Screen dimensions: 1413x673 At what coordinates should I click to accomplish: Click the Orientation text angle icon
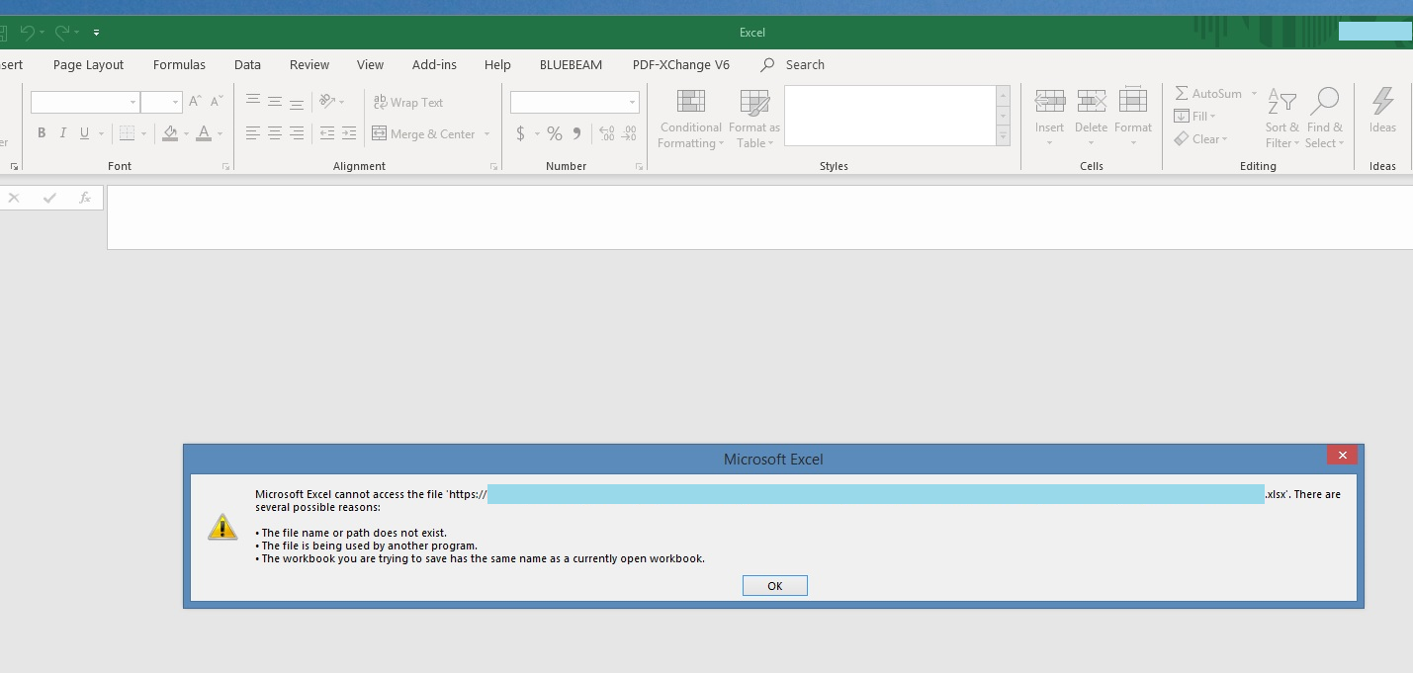click(x=327, y=101)
